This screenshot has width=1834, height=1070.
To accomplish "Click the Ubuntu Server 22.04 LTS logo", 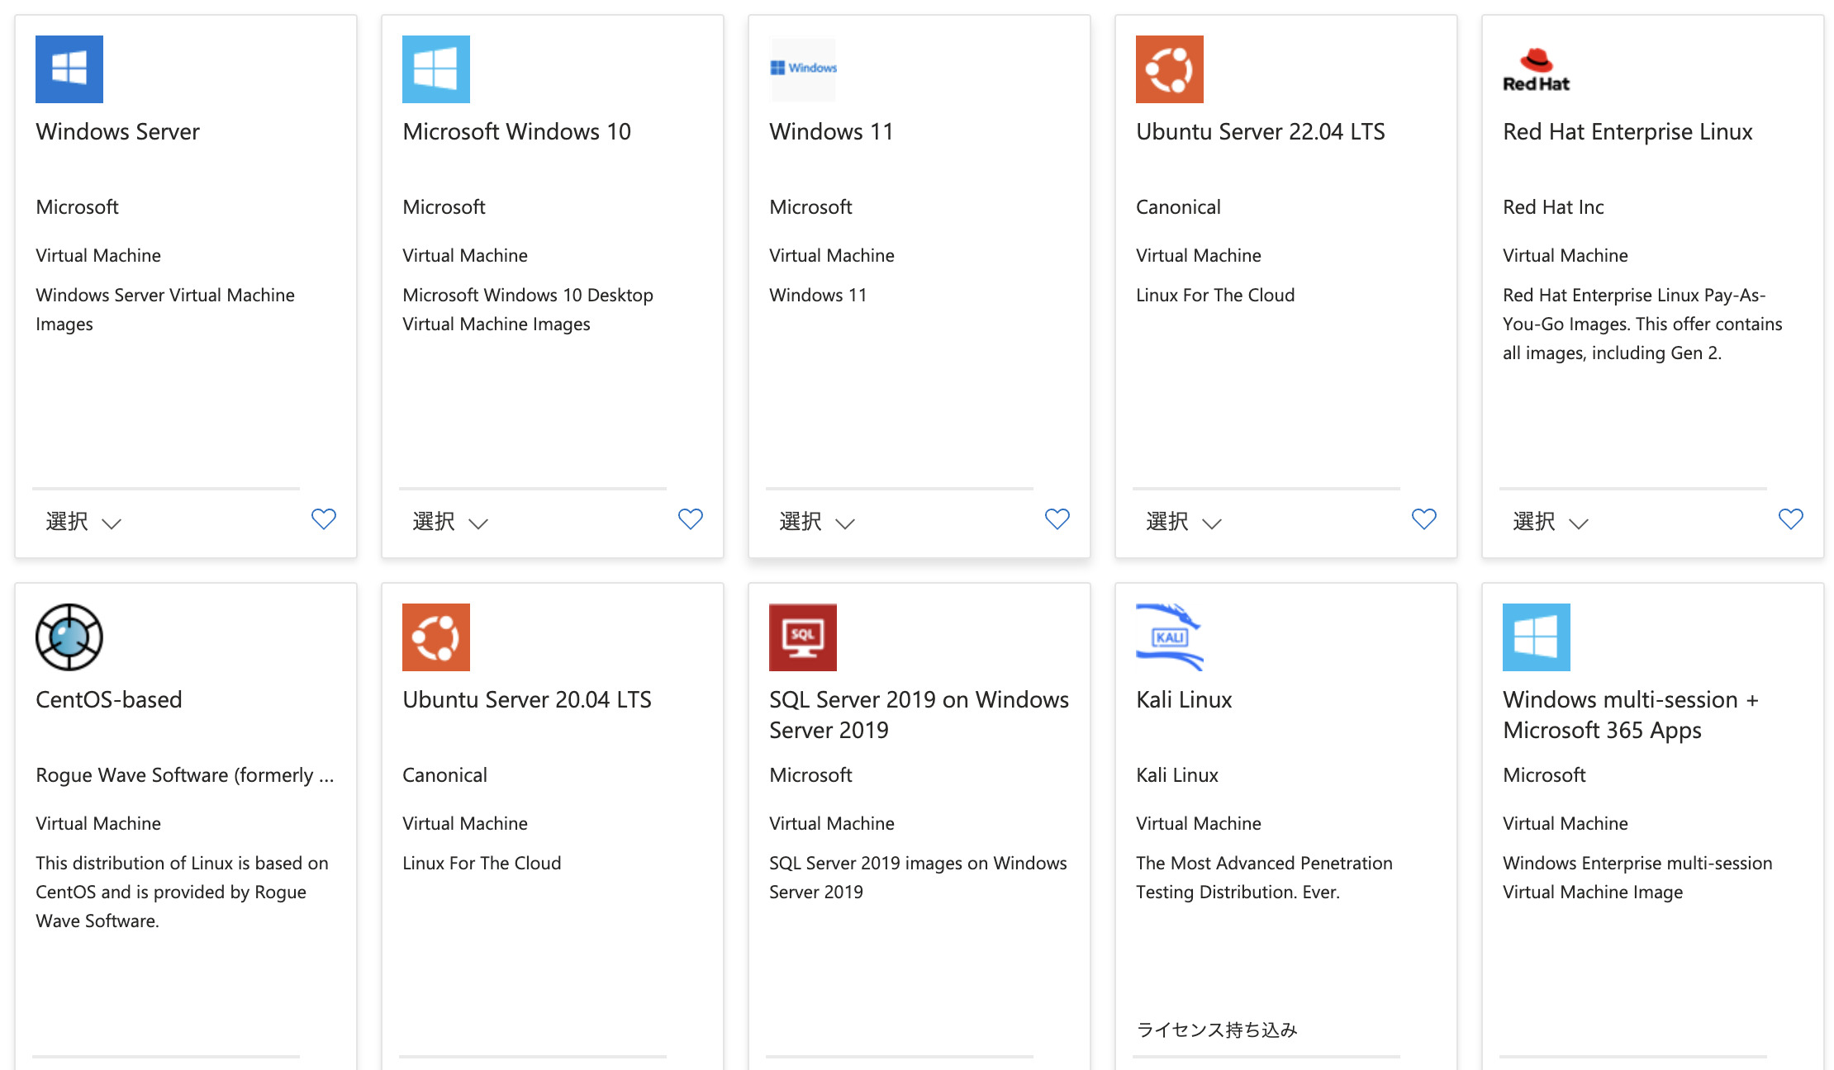I will point(1170,69).
